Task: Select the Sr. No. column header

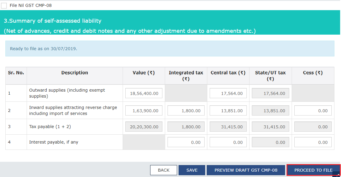Action: pos(16,73)
